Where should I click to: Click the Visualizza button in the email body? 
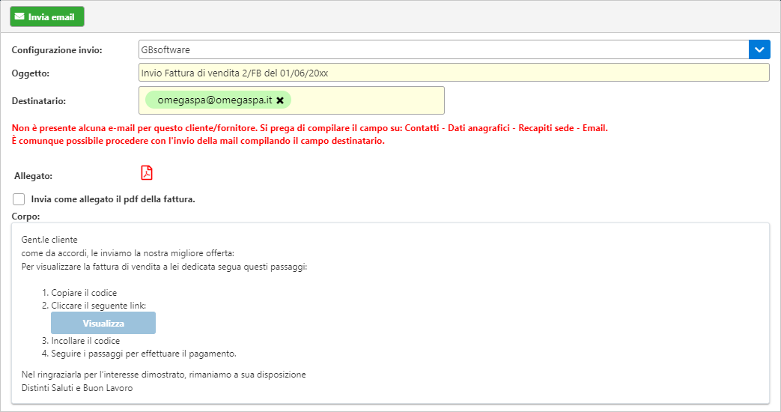pos(103,323)
